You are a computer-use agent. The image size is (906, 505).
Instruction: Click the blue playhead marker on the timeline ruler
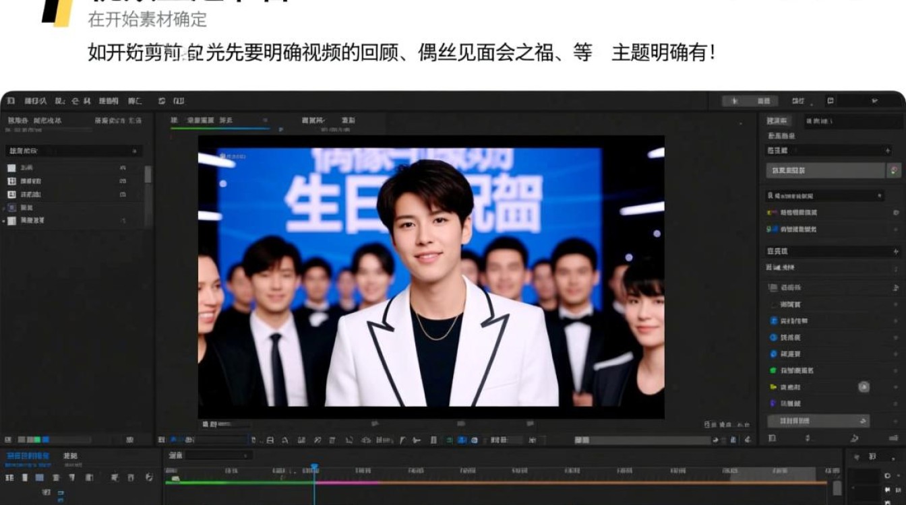coord(314,467)
